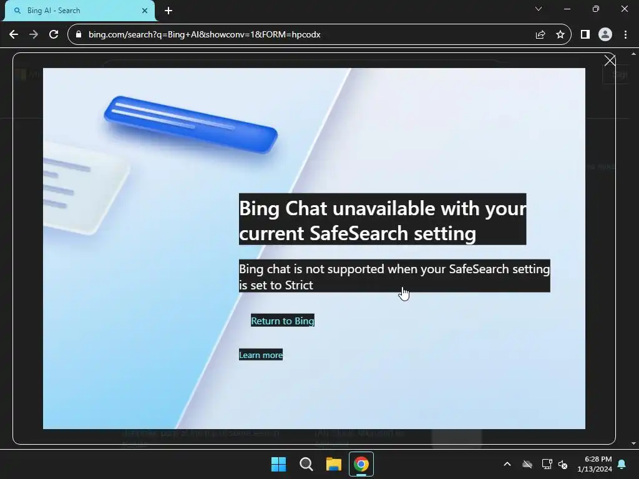This screenshot has height=479, width=639.
Task: Bookmark this tab with the star icon
Action: click(x=560, y=35)
